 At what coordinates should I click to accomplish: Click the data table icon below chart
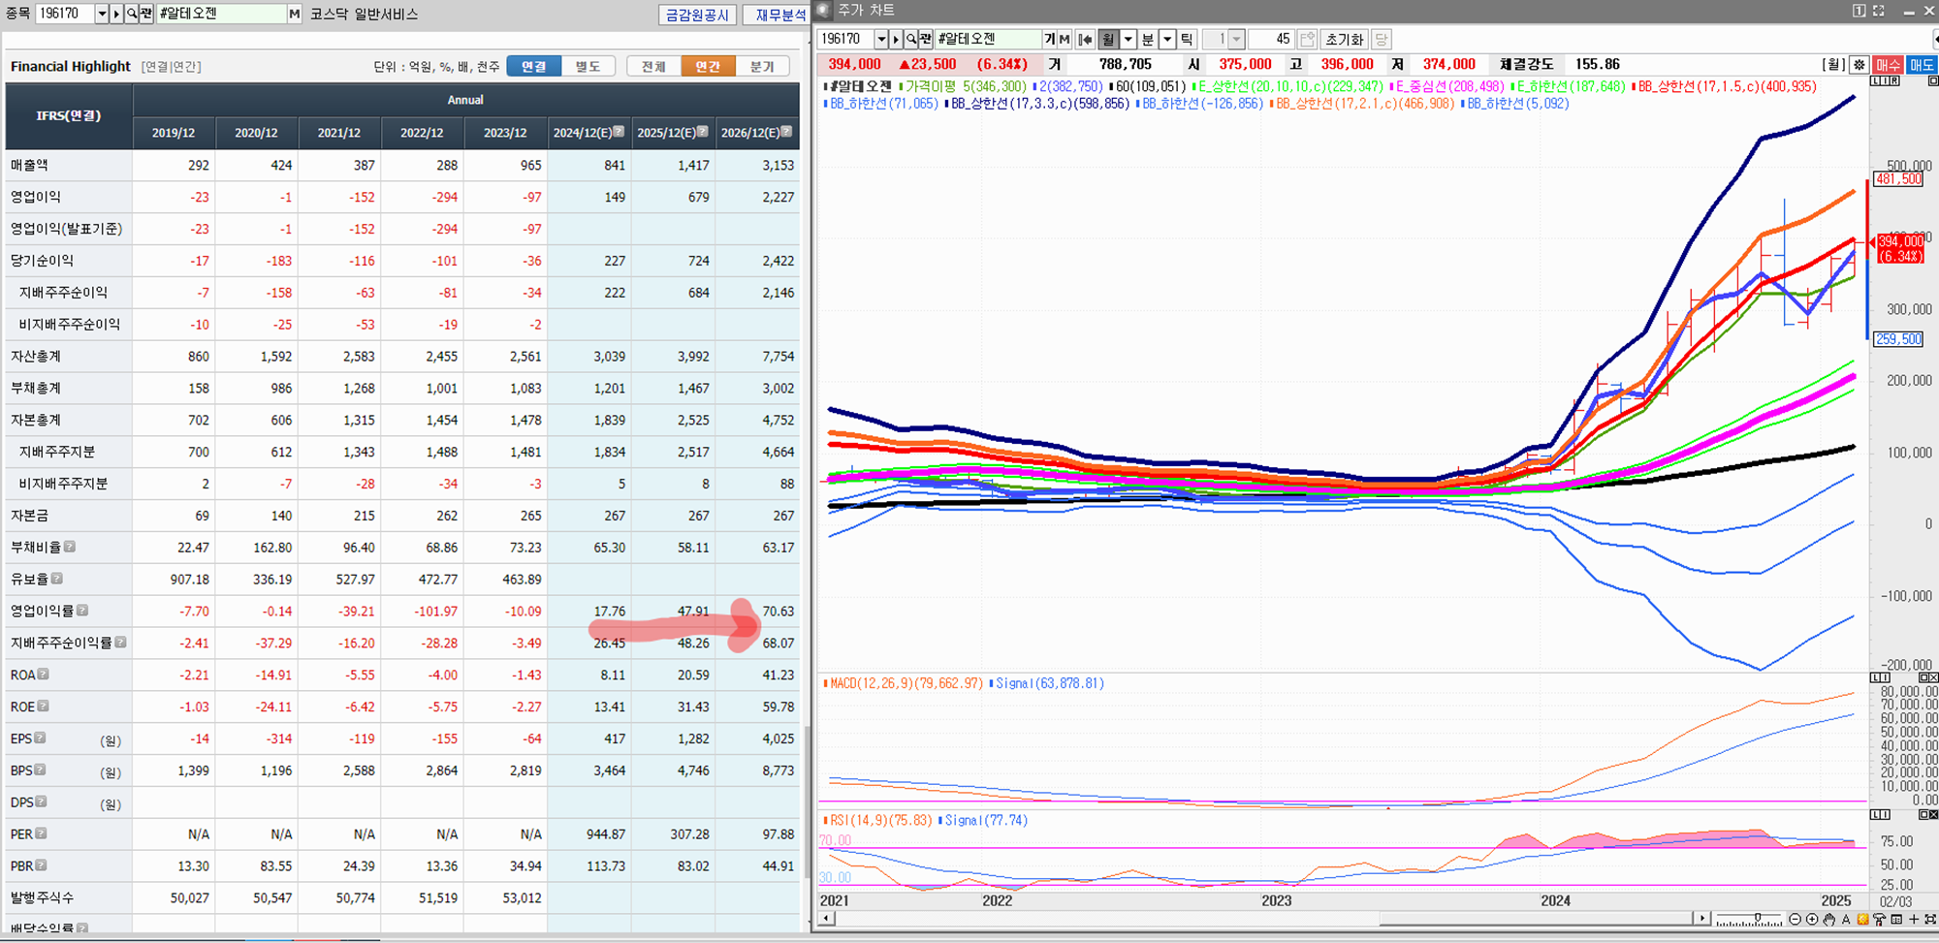pos(1896,919)
